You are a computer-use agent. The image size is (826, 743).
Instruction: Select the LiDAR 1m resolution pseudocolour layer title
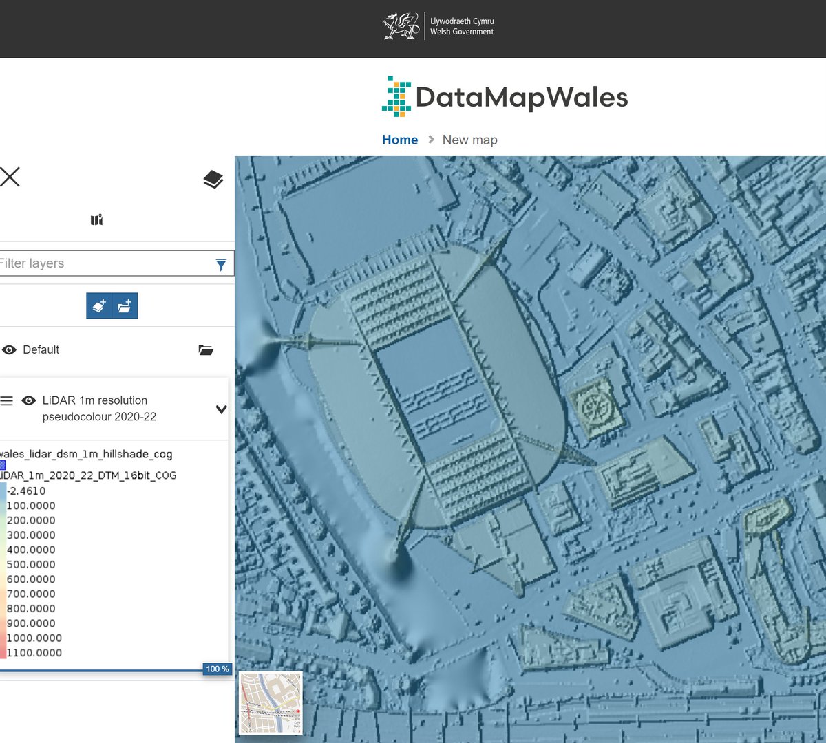(99, 409)
